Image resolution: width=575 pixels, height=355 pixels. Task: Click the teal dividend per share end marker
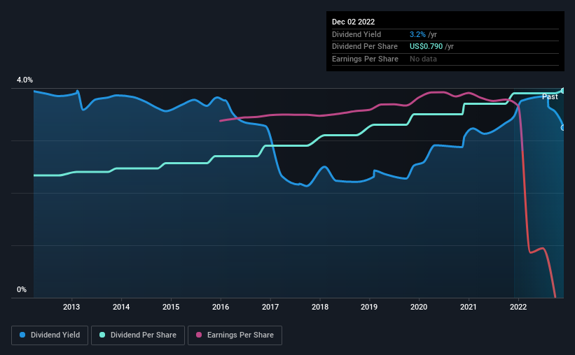pyautogui.click(x=563, y=91)
